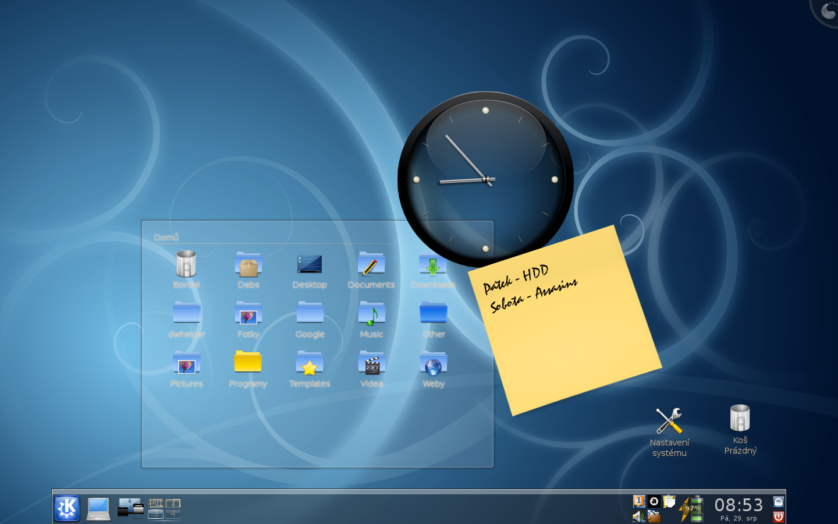Screen dimensions: 838x524
Task: Click the analog clock widget
Action: coord(485,179)
